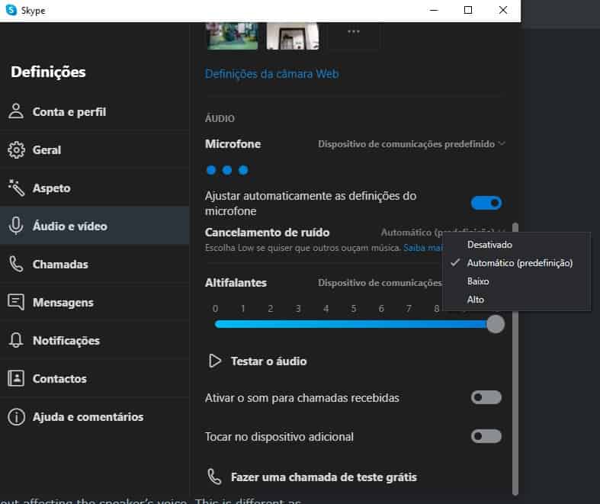Click the Saiba mais link
The image size is (600, 504).
422,248
